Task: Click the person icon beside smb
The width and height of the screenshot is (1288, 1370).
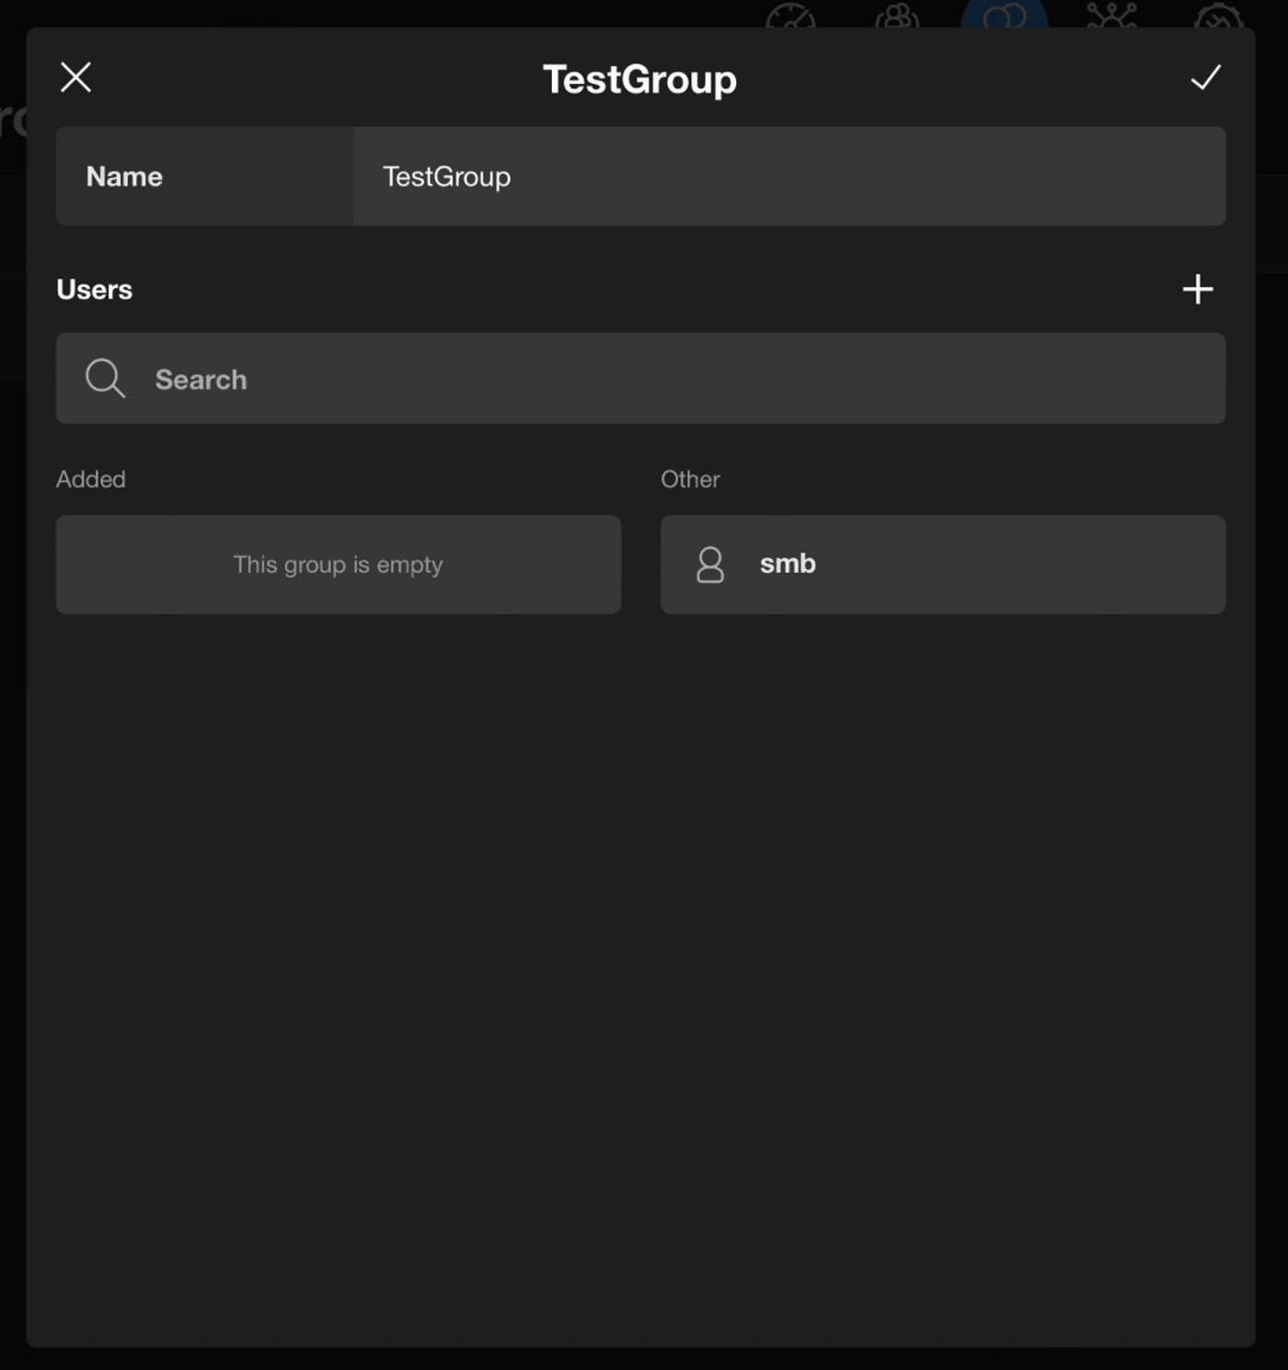Action: click(x=710, y=565)
